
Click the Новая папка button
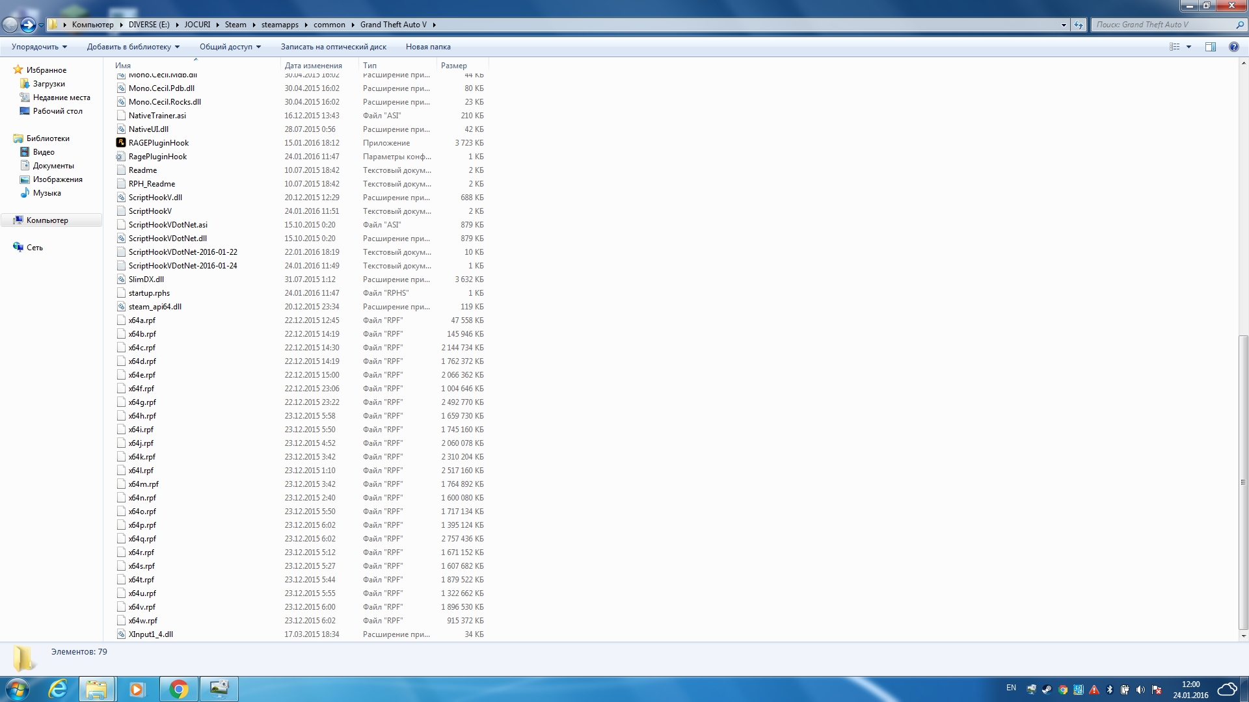pos(427,47)
